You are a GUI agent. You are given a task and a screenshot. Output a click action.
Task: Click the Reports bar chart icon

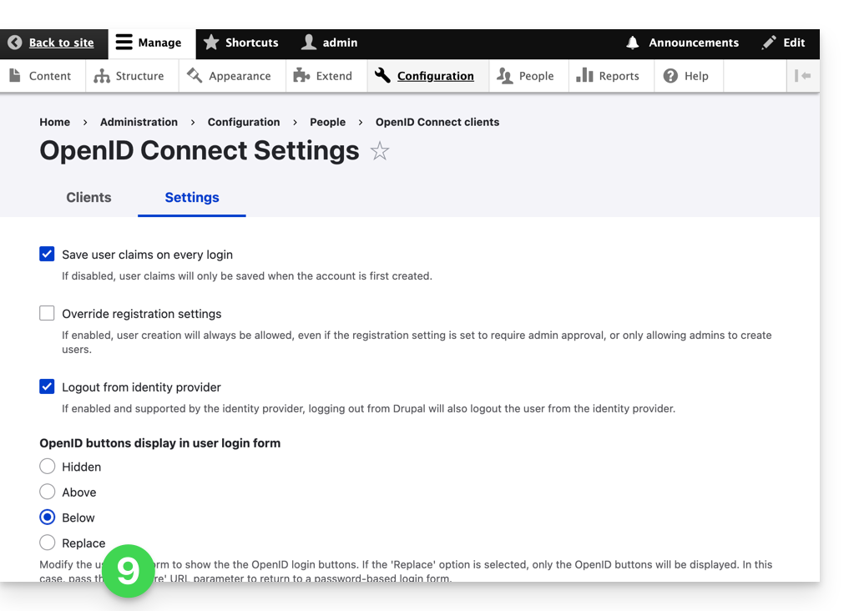point(584,75)
